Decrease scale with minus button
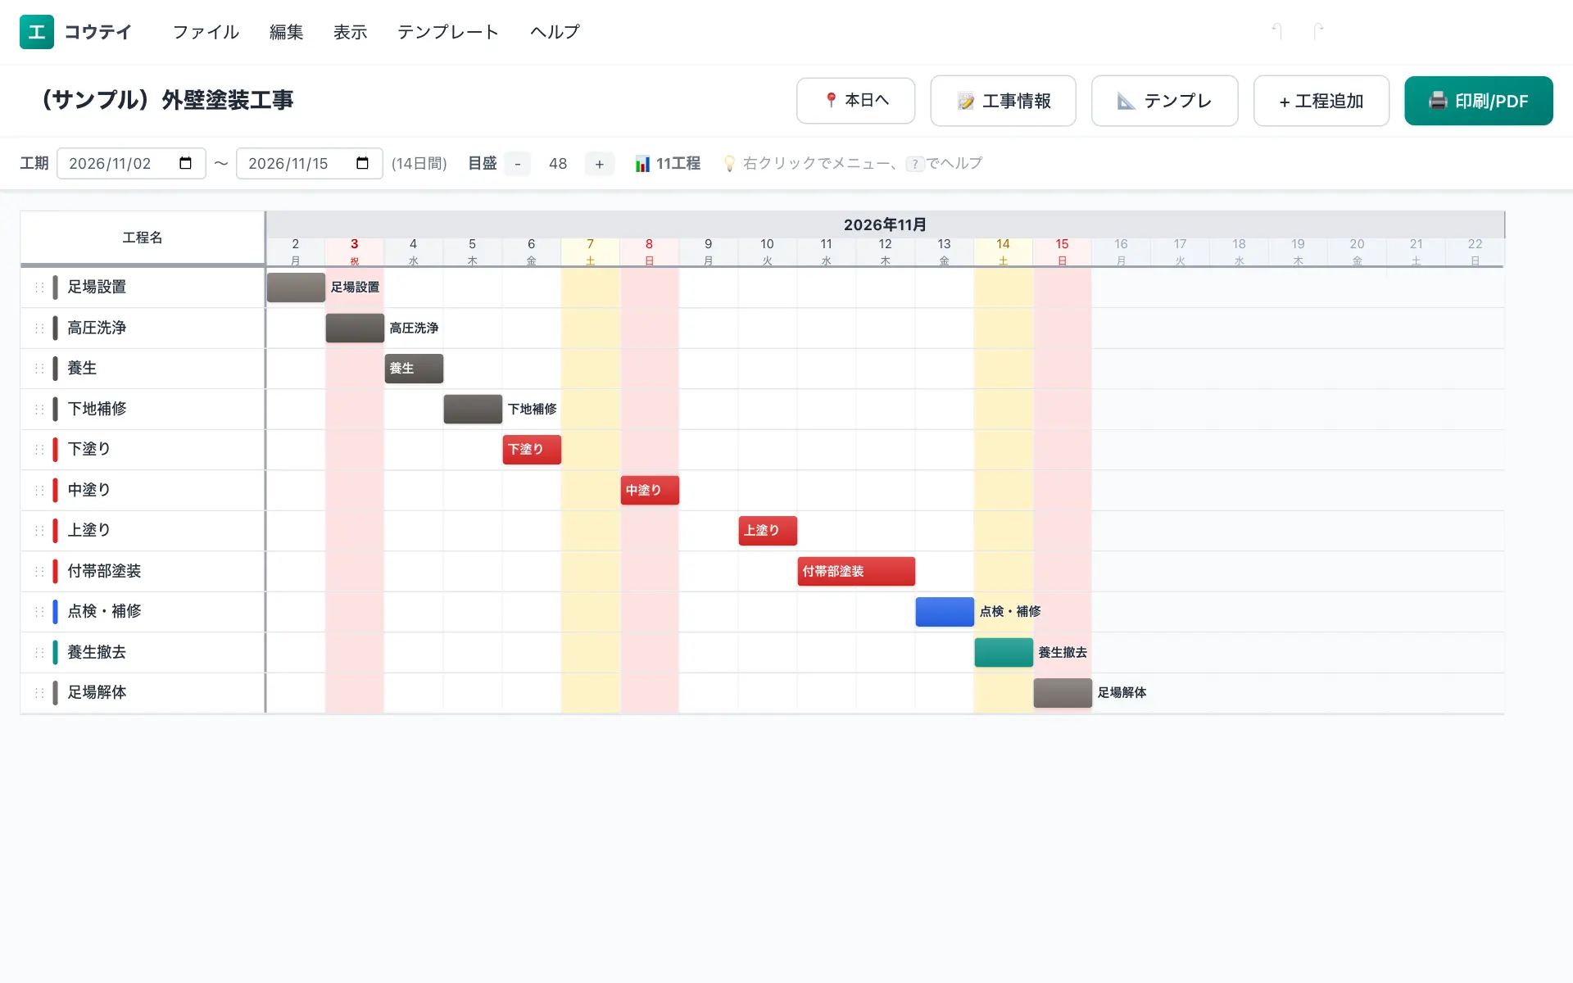This screenshot has width=1573, height=983. [518, 164]
